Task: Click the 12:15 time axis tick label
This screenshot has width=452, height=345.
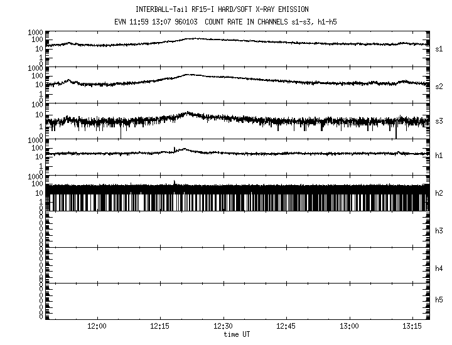Action: [x=160, y=327]
